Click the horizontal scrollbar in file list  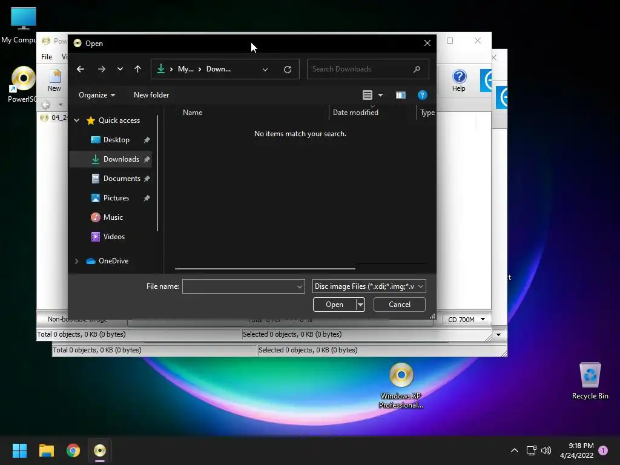(x=265, y=268)
